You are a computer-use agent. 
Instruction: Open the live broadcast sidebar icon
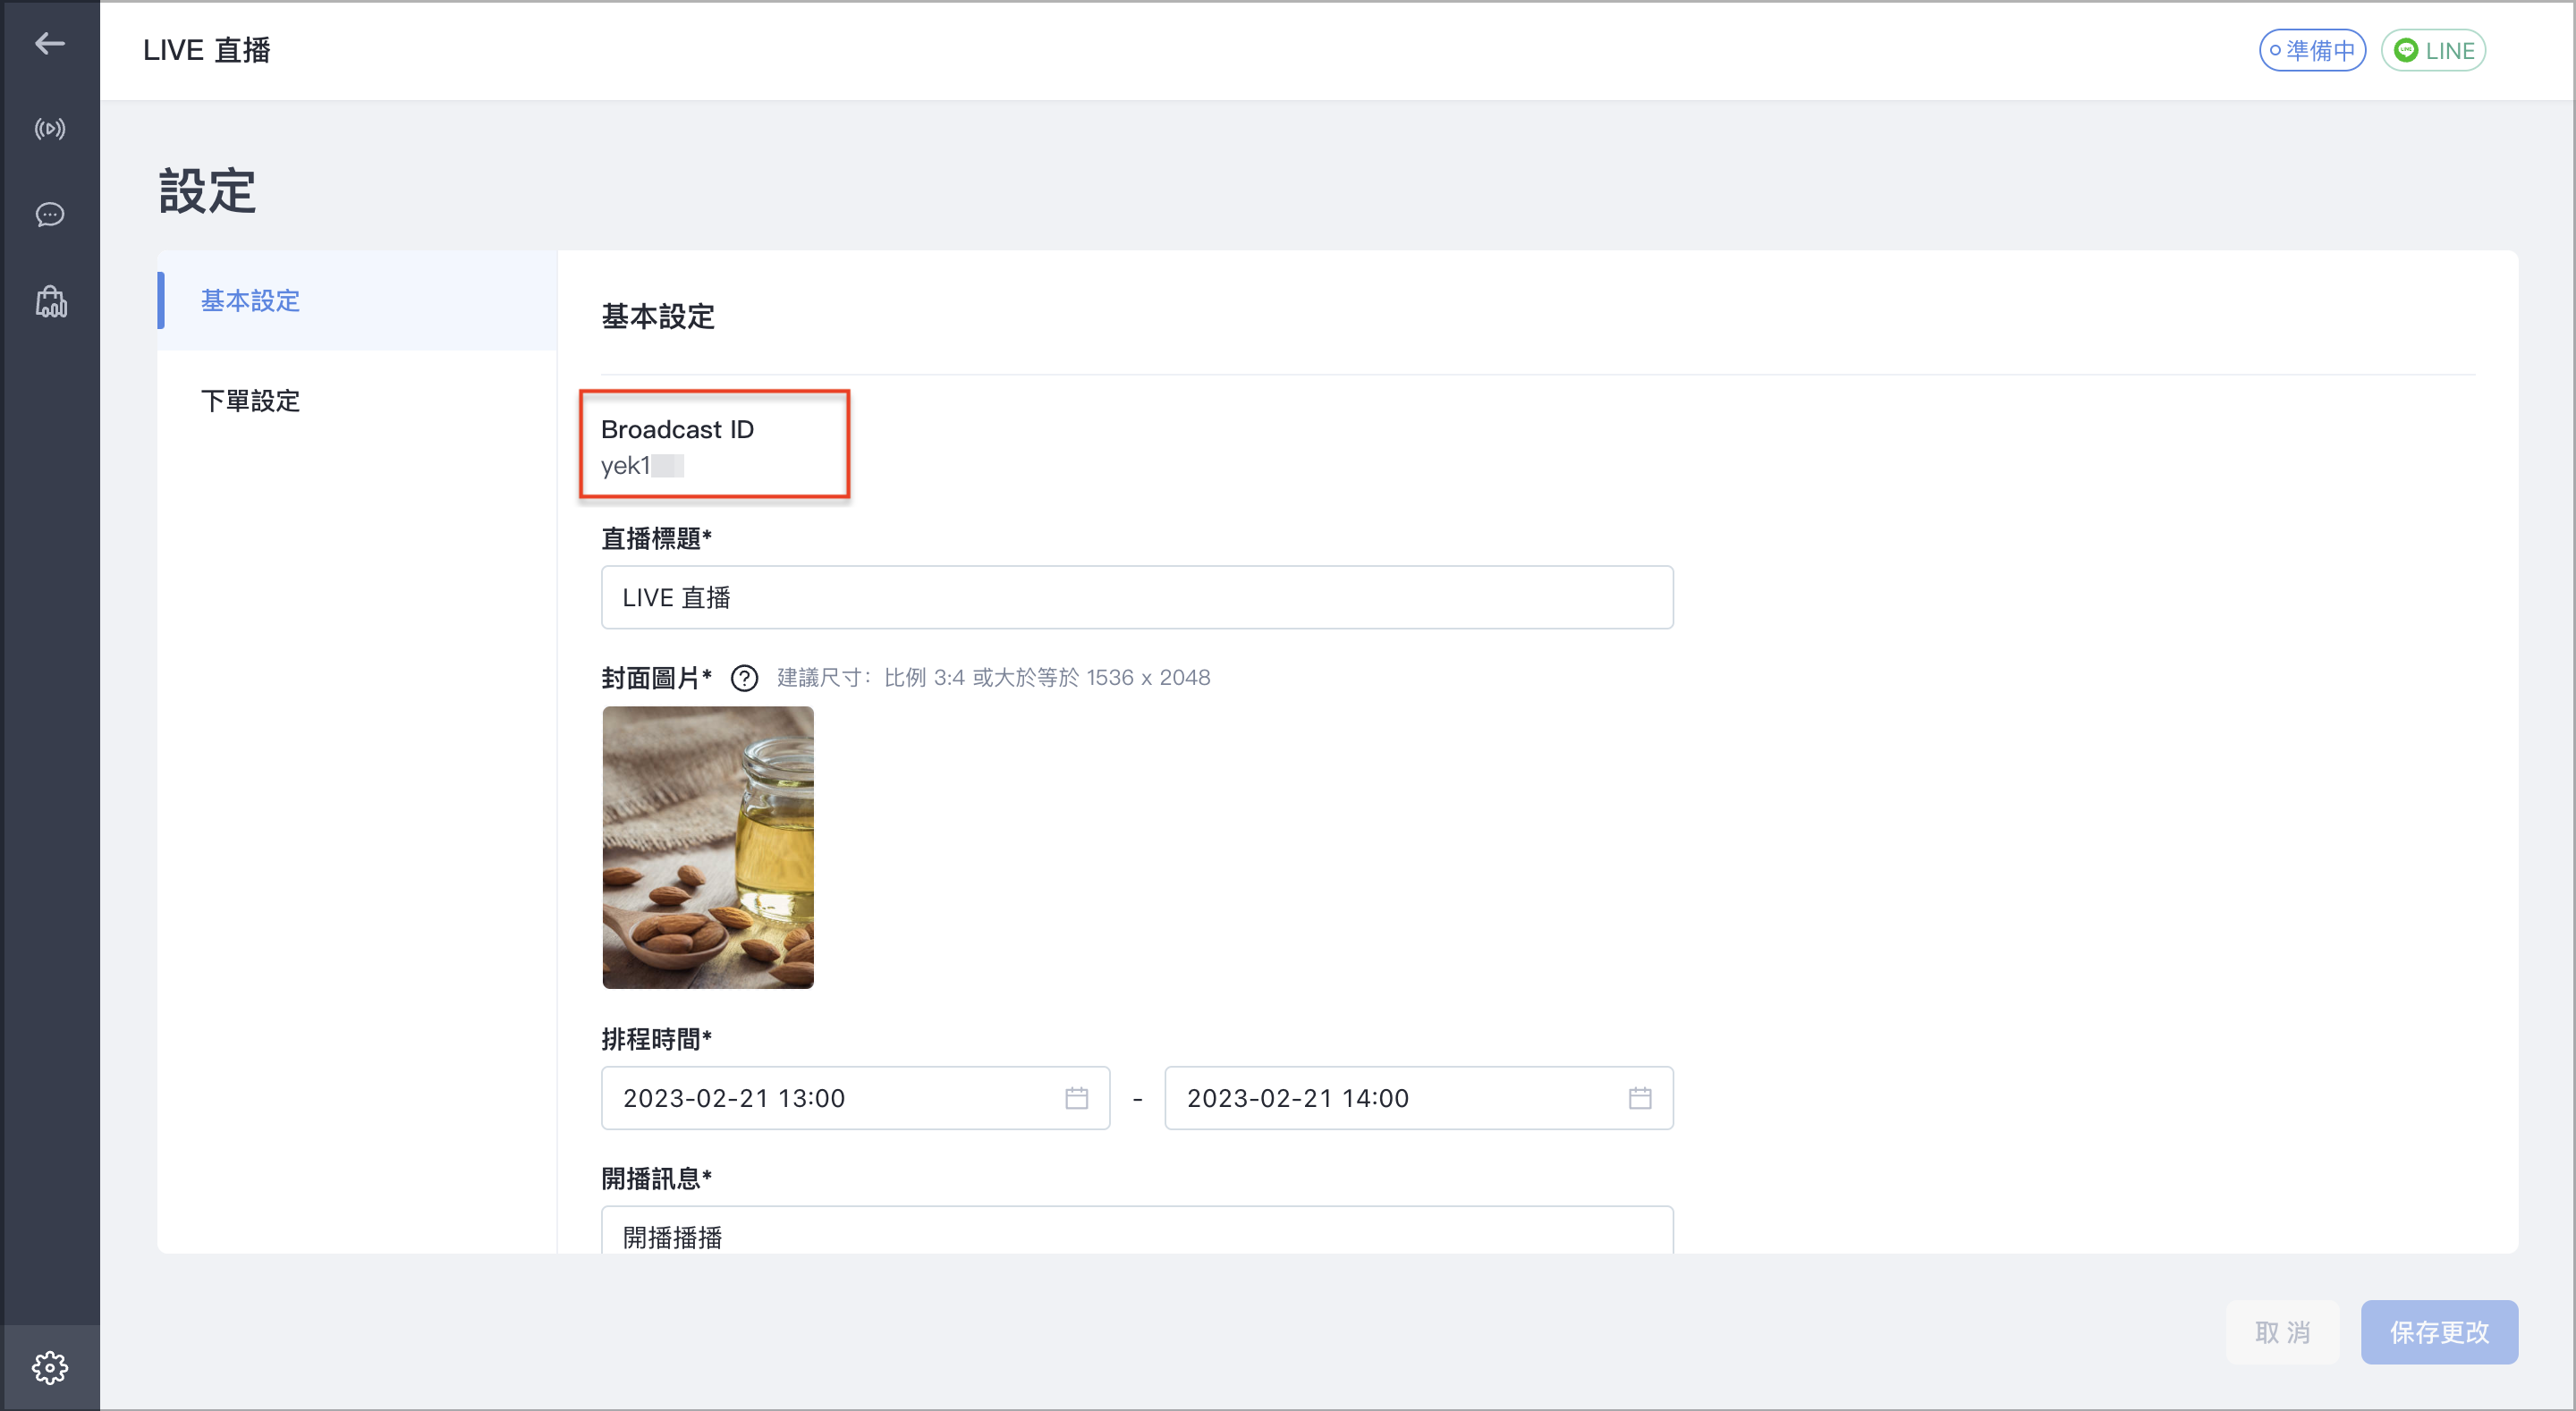(50, 129)
